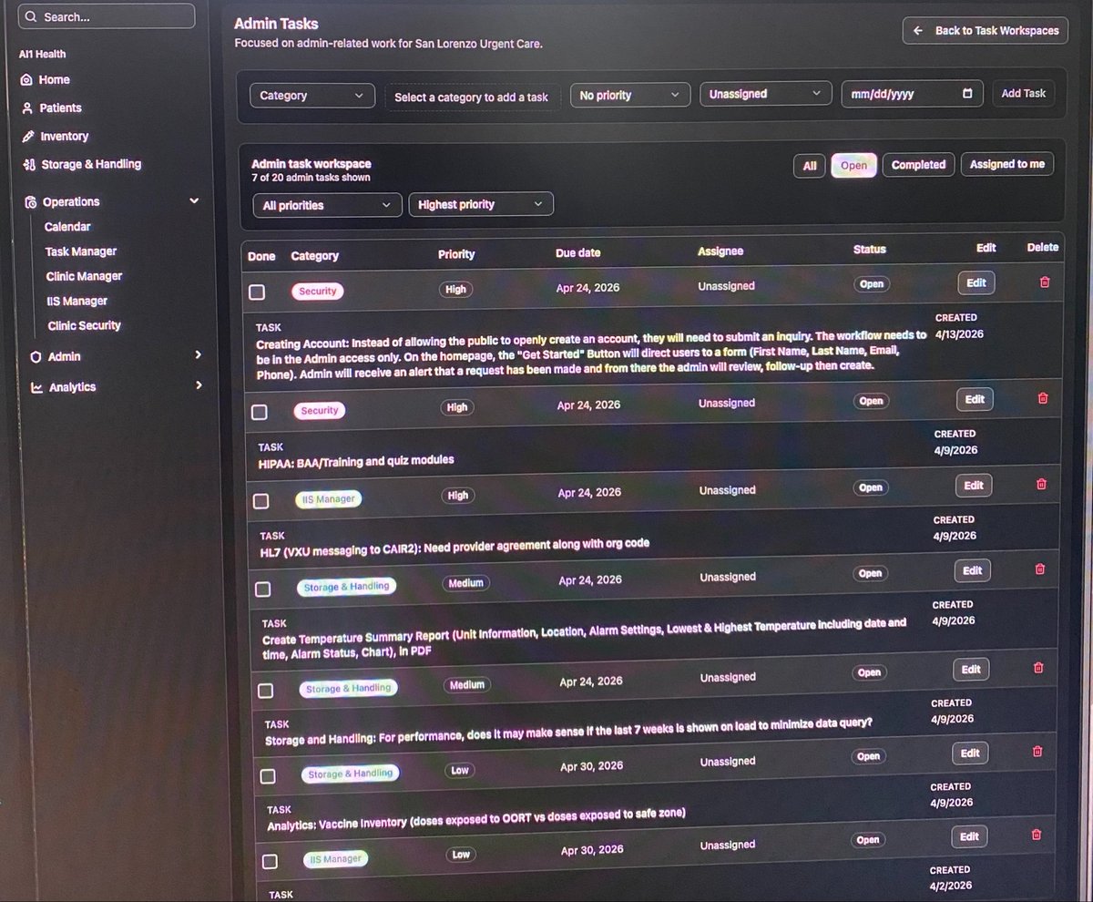Check Done for Analytics Vaccine Inventory task
Viewport: 1093px width, 902px height.
click(268, 776)
